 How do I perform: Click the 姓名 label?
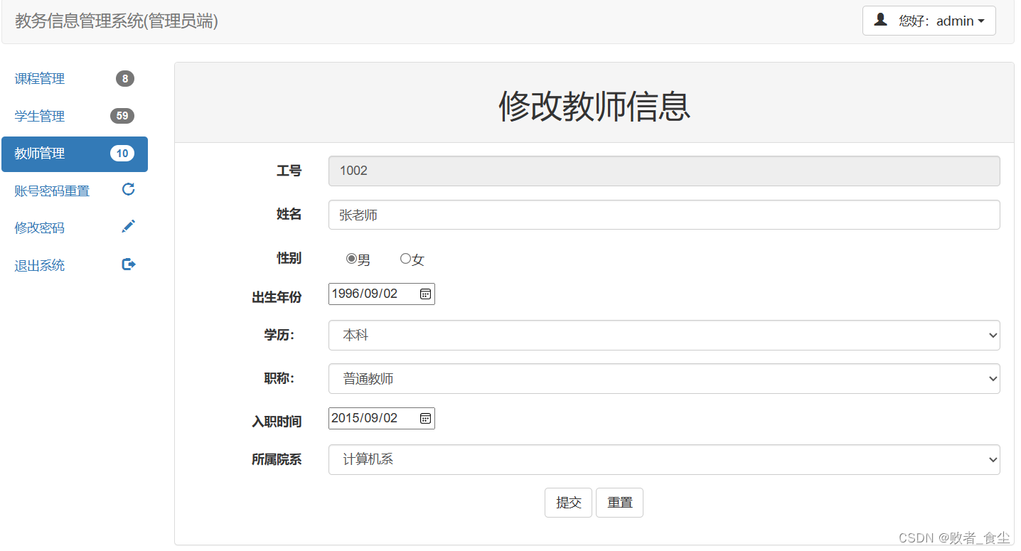(x=289, y=214)
